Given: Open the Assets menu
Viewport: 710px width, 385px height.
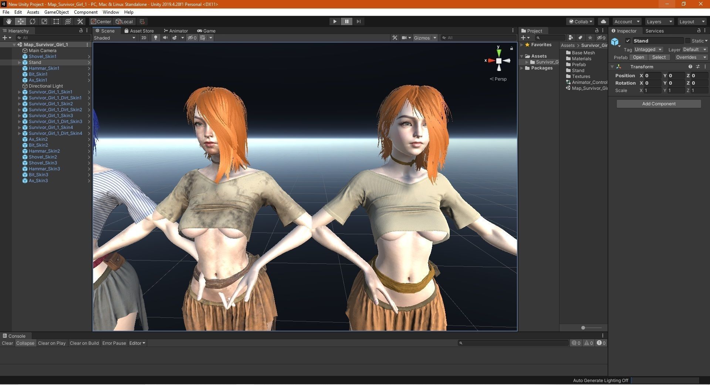Looking at the screenshot, I should [x=33, y=12].
